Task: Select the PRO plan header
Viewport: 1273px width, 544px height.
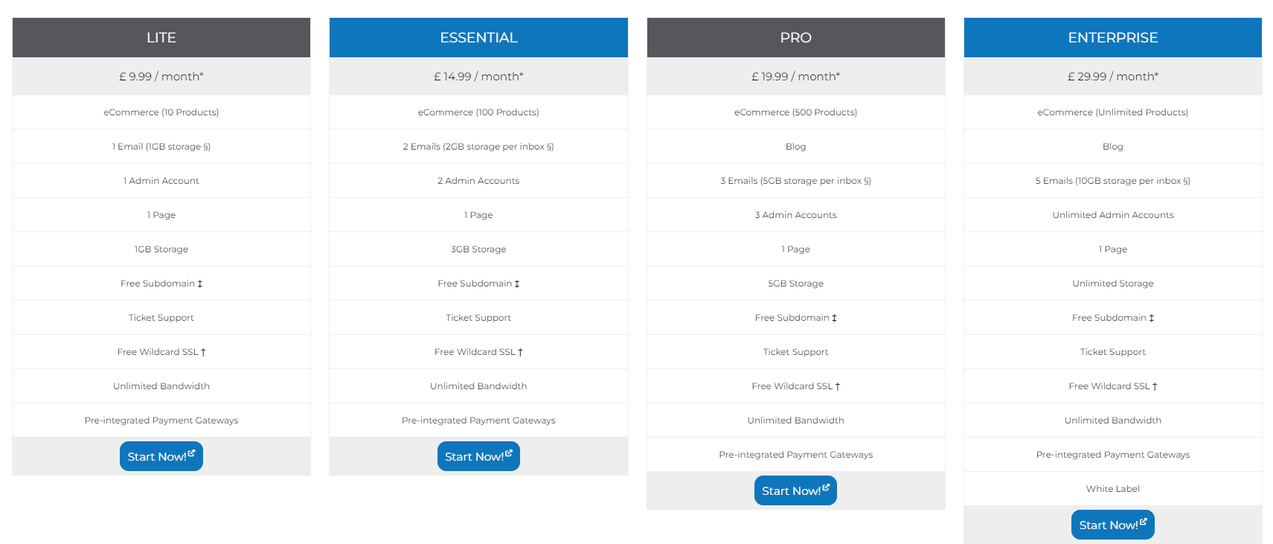Action: 795,37
